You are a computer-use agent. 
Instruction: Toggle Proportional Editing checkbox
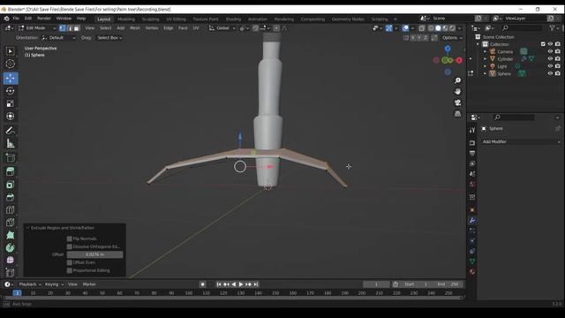pos(69,270)
